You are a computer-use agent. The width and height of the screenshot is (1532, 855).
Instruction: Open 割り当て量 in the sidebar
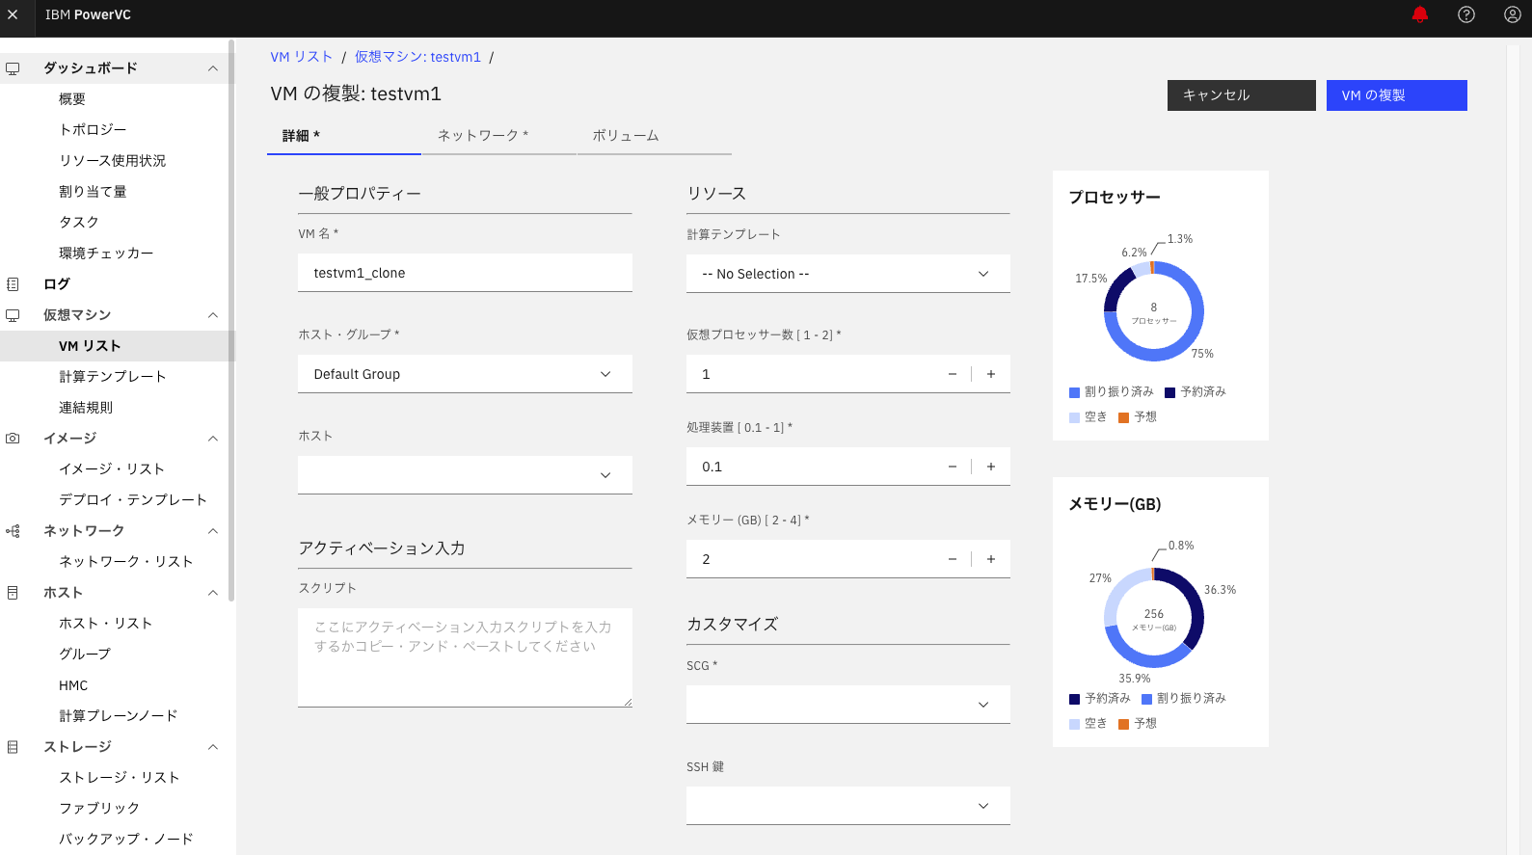pos(93,192)
